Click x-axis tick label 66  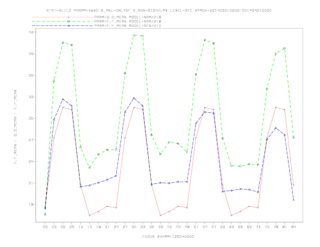[x=240, y=227]
